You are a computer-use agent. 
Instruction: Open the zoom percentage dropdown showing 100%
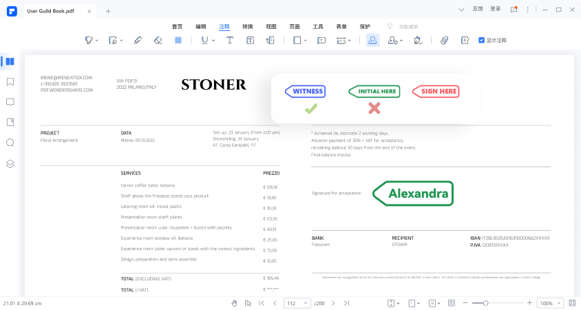click(x=549, y=303)
